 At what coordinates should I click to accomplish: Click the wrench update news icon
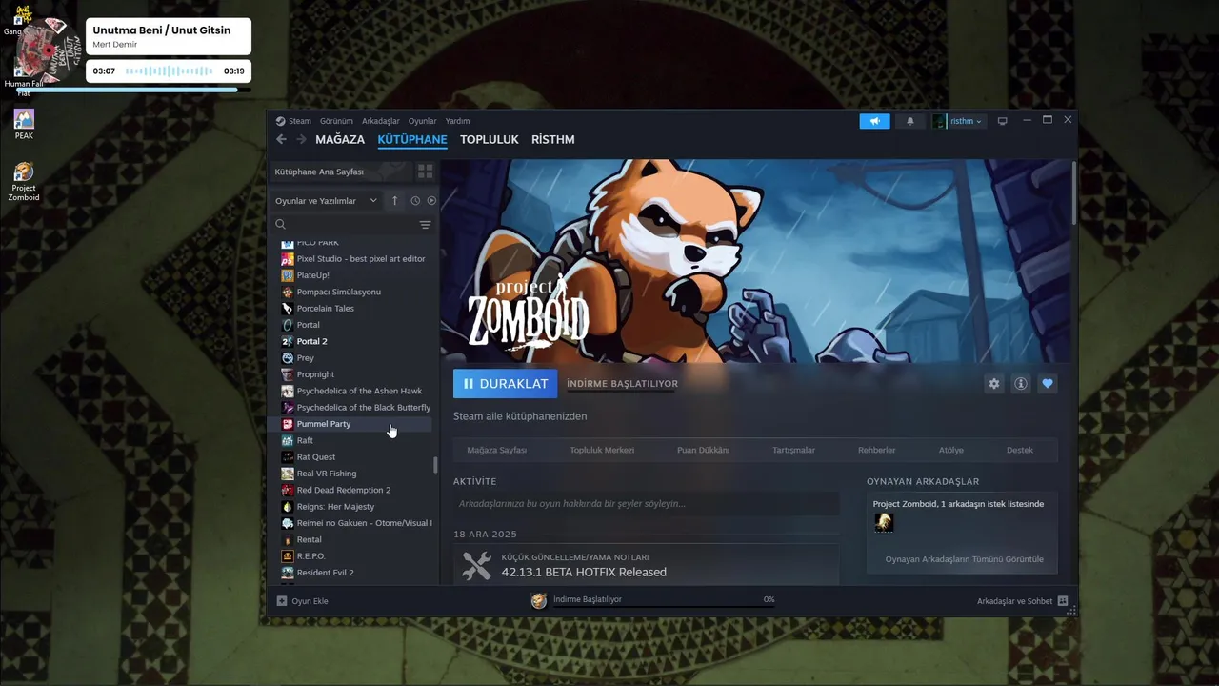coord(476,566)
